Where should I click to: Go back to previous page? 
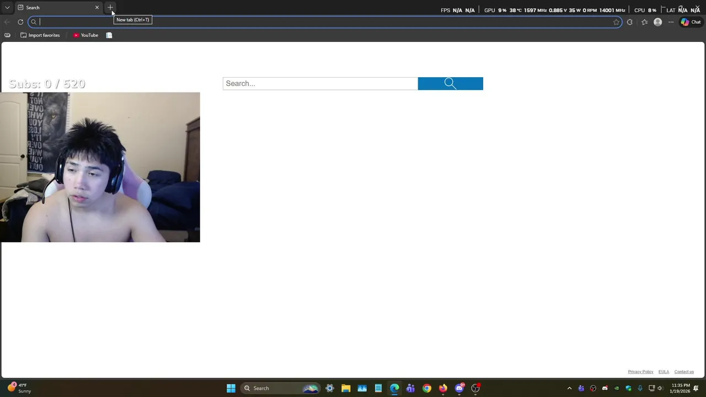coord(7,22)
